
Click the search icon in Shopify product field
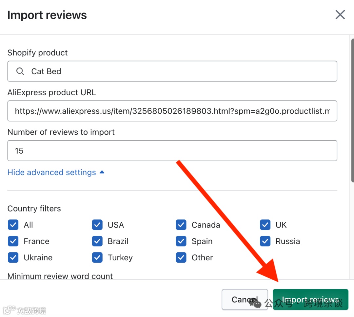point(20,71)
